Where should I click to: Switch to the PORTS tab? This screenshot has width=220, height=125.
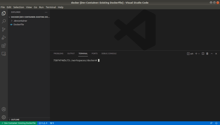(x=94, y=54)
